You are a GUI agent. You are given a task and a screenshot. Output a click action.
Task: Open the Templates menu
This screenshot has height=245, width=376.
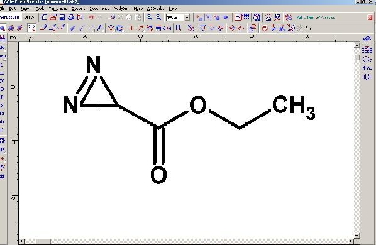pos(58,9)
